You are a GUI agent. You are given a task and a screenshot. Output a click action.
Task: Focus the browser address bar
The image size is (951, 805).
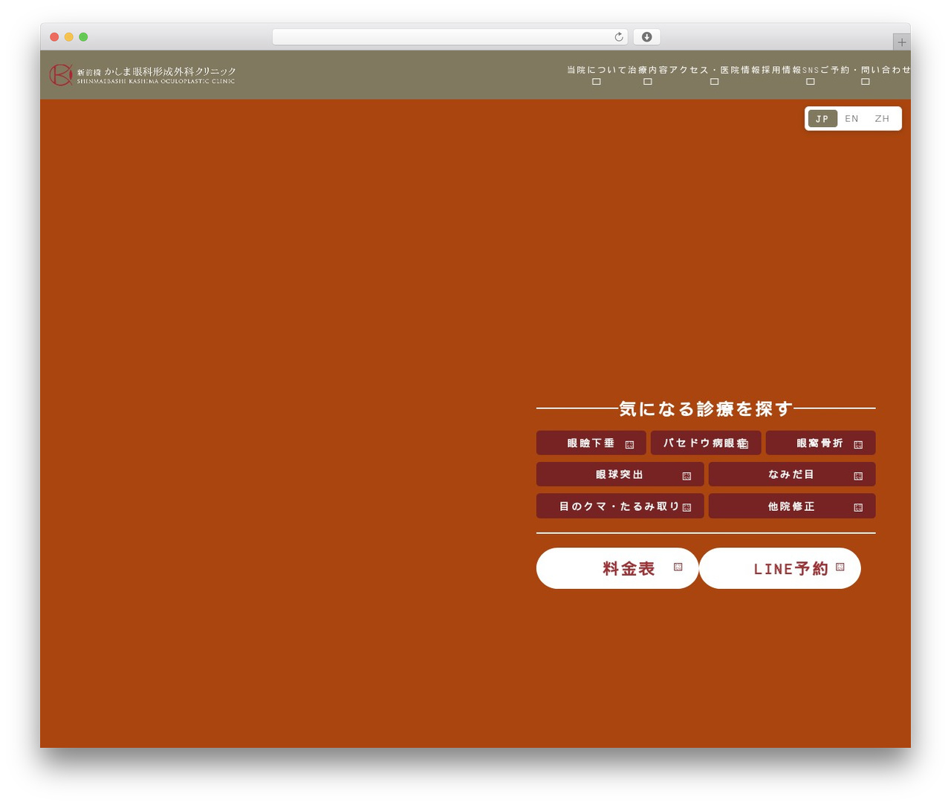pyautogui.click(x=450, y=37)
